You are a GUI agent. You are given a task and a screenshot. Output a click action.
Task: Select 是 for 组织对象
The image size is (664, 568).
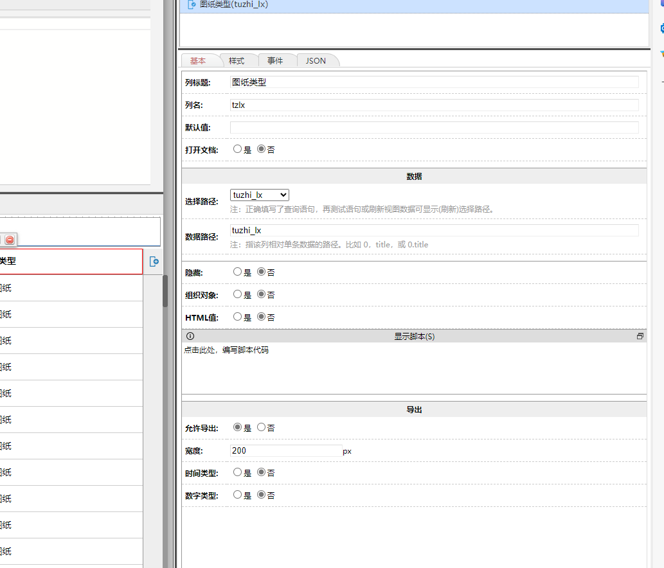click(237, 294)
